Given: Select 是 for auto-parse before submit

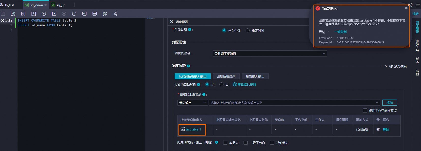Looking at the screenshot, I should 207,84.
